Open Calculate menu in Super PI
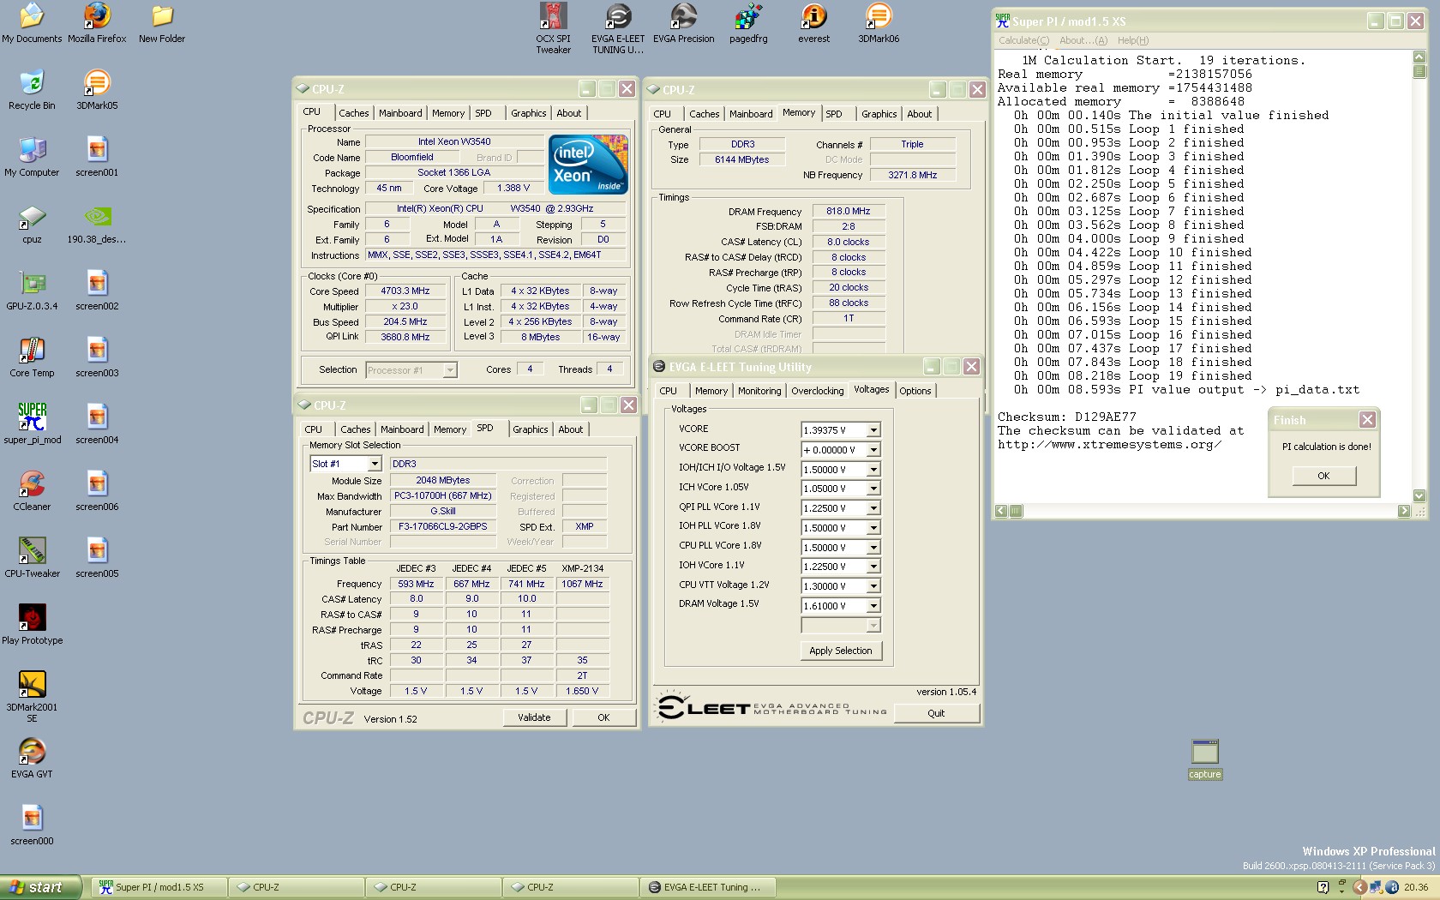This screenshot has height=900, width=1440. click(x=1023, y=40)
